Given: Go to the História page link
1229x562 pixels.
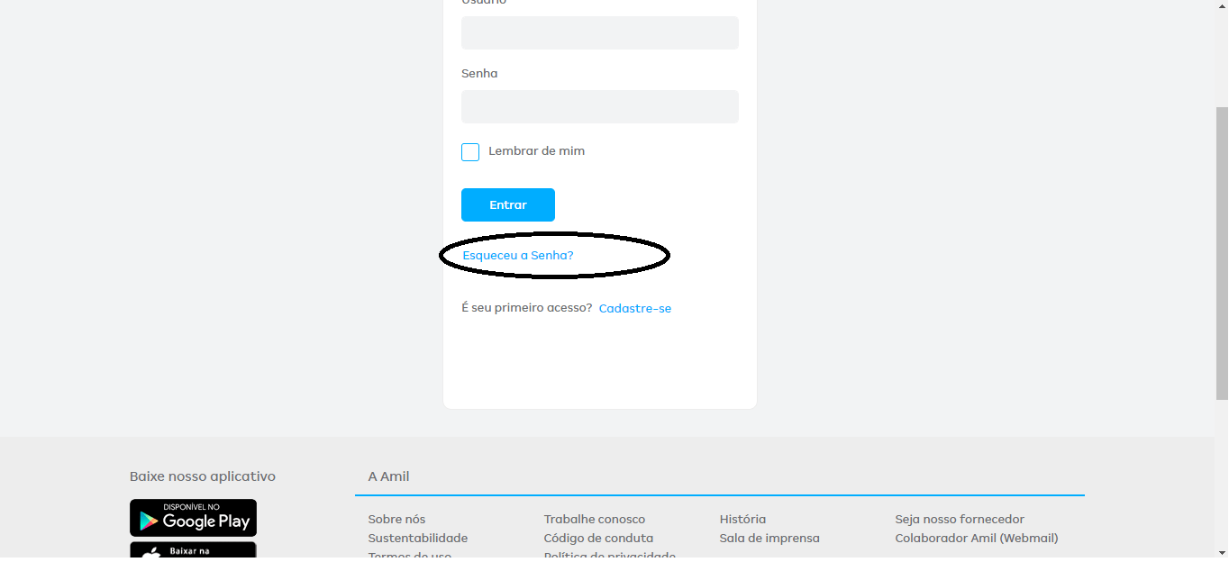Looking at the screenshot, I should click(x=742, y=520).
